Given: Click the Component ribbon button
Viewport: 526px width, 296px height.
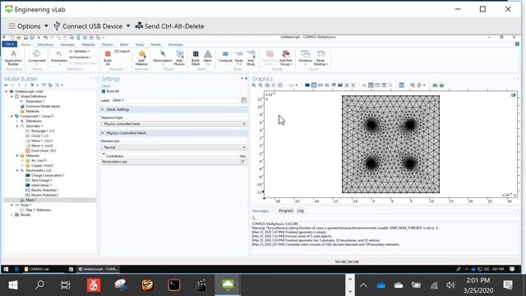Looking at the screenshot, I should click(36, 58).
